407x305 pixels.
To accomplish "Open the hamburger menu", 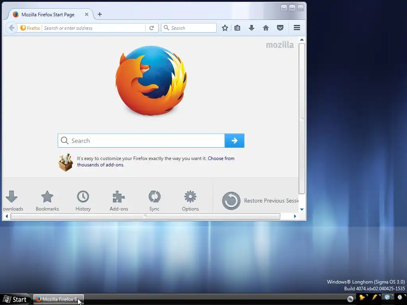I will [297, 28].
